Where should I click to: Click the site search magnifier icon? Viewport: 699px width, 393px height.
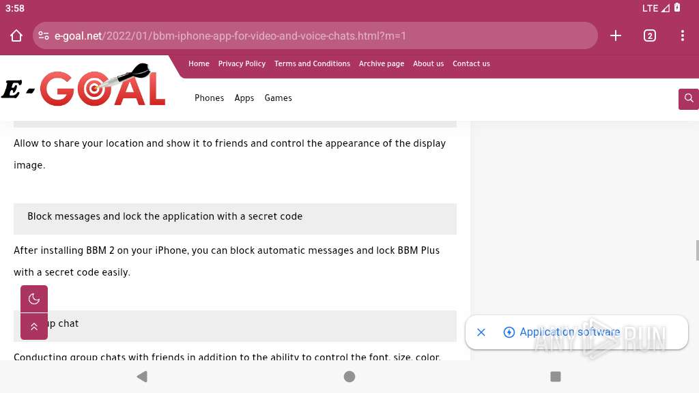pos(689,98)
